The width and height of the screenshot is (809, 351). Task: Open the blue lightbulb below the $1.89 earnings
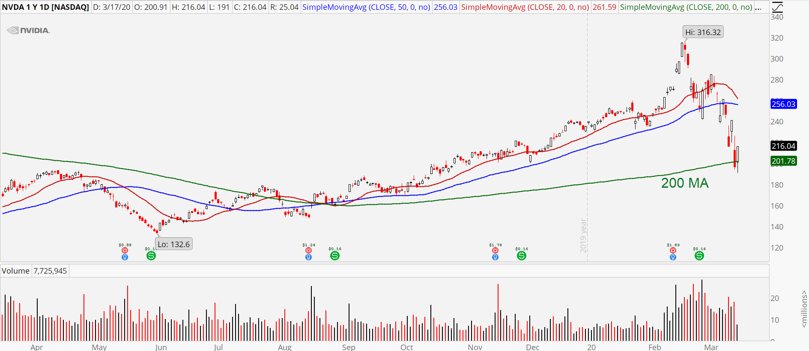click(x=673, y=257)
